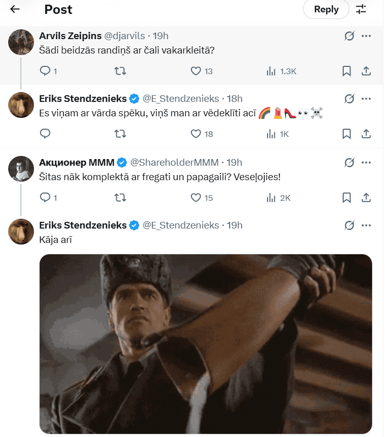Repost Акционер МММ's post
This screenshot has height=437, width=388.
point(120,198)
